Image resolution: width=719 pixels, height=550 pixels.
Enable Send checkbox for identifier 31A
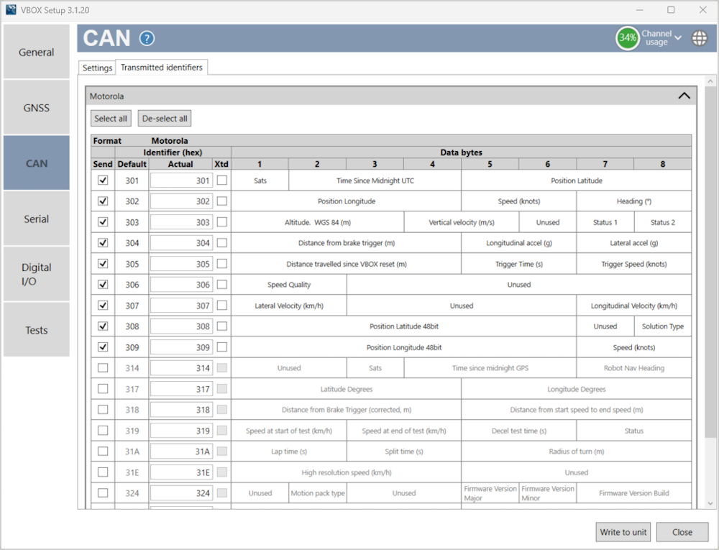(x=103, y=451)
